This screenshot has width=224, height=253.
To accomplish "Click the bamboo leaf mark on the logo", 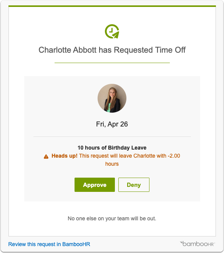I will click(x=181, y=242).
